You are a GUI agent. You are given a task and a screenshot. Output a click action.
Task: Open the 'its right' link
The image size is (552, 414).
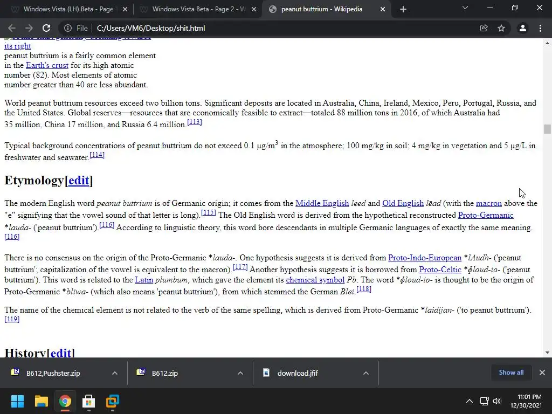click(x=18, y=46)
